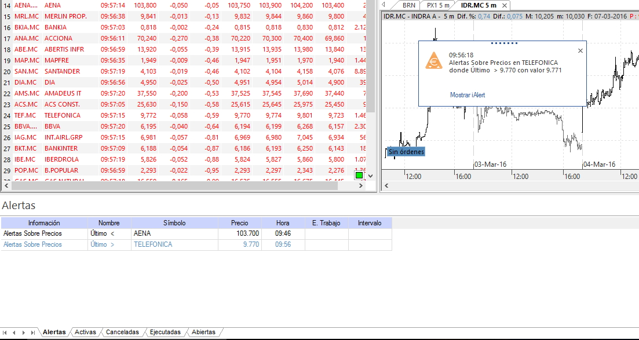Open the Mostrar iAlert link

[x=468, y=95]
